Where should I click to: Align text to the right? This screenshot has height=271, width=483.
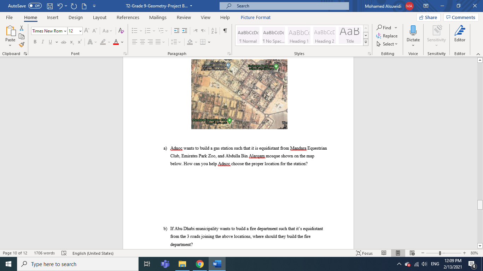150,42
